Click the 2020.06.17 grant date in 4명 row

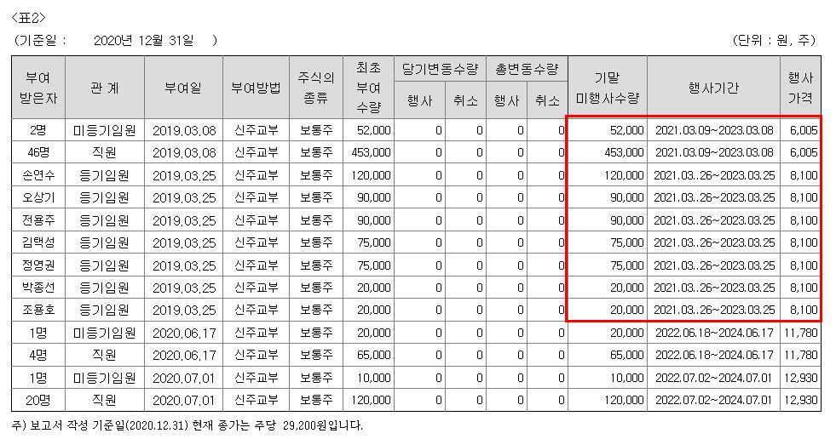[184, 355]
